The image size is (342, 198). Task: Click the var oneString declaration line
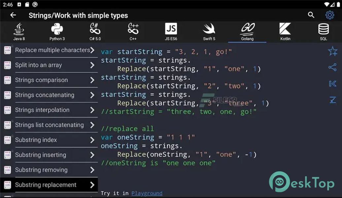click(148, 137)
